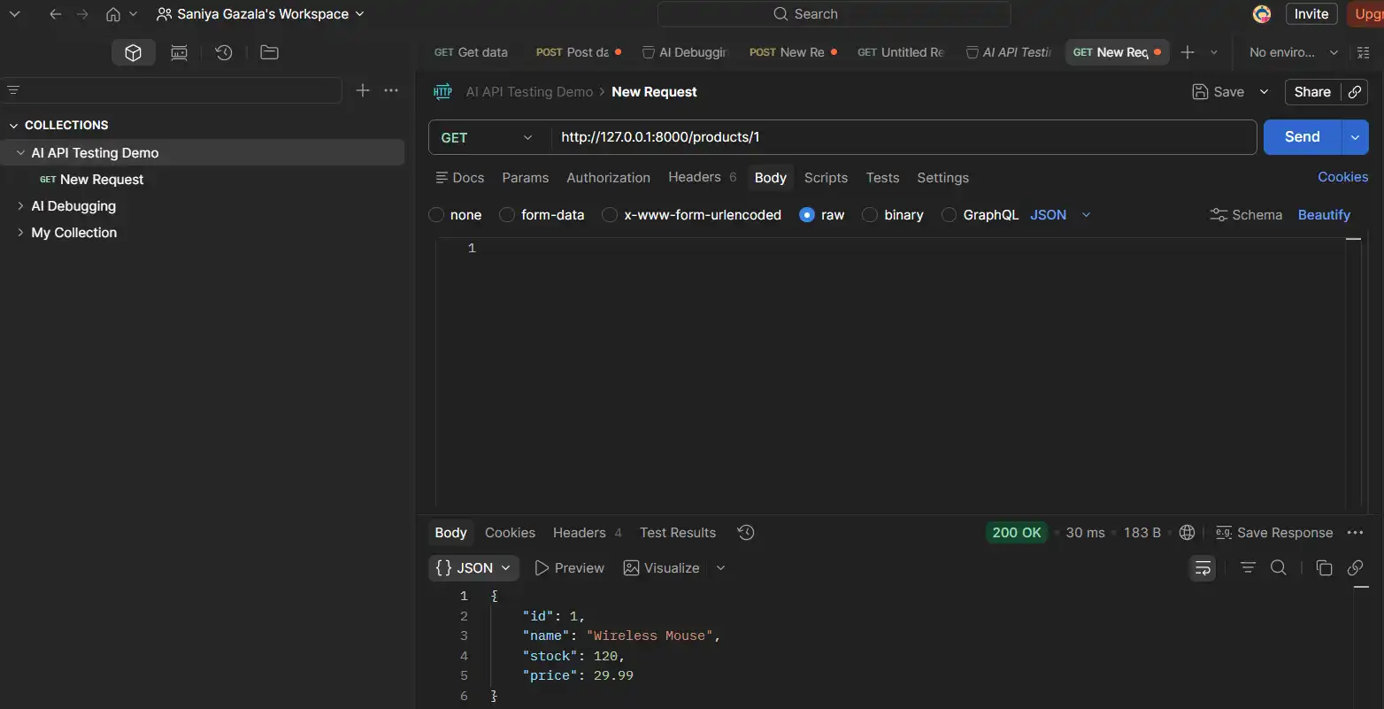
Task: Search the response with magnifier icon
Action: (x=1279, y=568)
